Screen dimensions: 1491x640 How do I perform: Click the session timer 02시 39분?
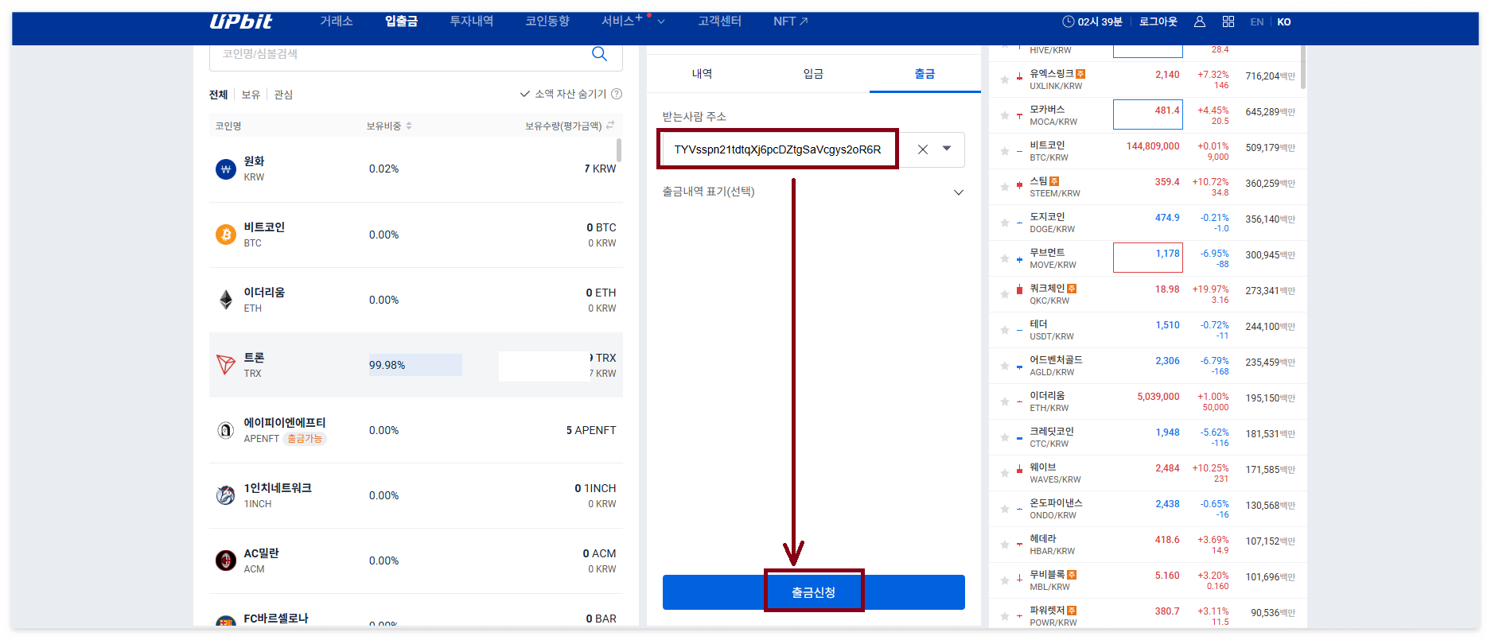click(1092, 21)
